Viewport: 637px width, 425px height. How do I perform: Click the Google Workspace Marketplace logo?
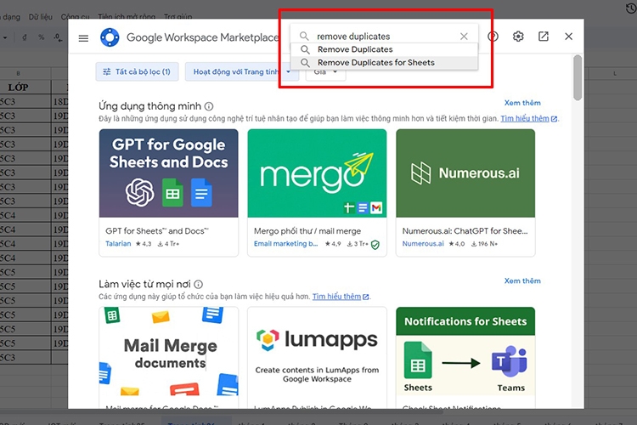tap(110, 37)
